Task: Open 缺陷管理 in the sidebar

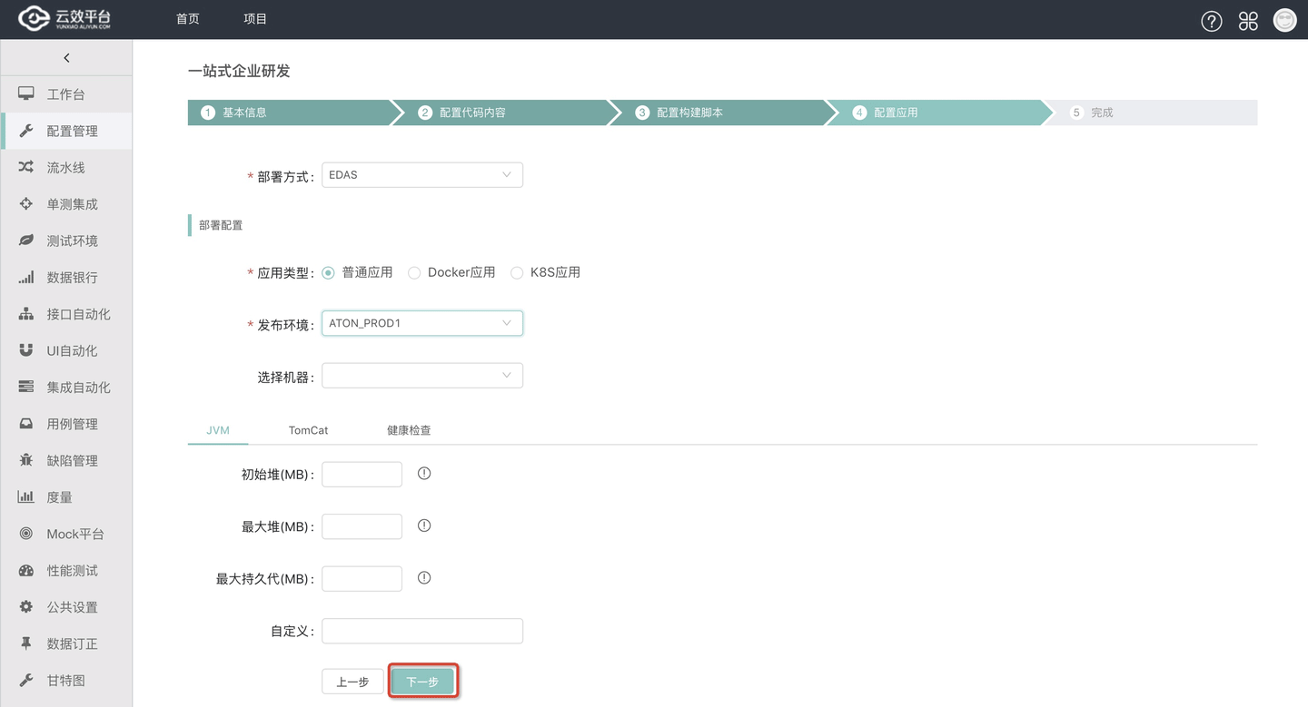Action: coord(66,460)
